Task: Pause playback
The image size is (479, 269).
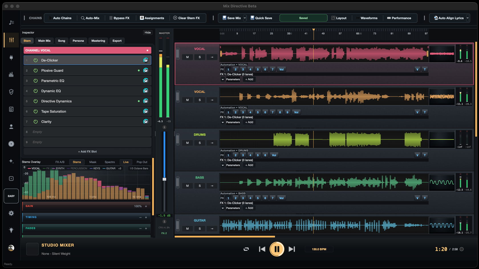Action: pos(277,249)
